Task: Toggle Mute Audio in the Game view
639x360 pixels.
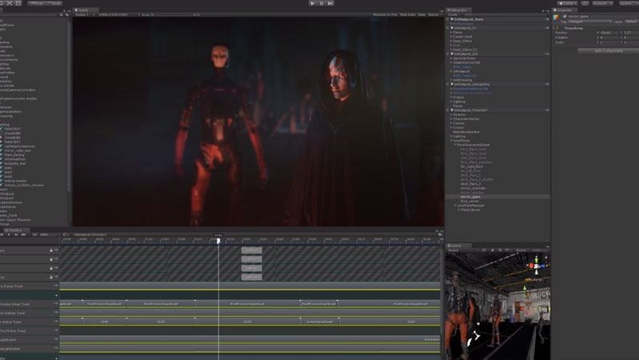Action: click(x=408, y=14)
